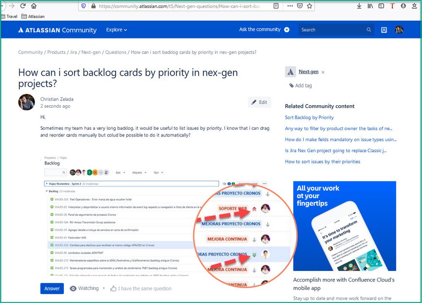Viewport: 422px width, 303px height.
Task: Click the thumbs up icon
Action: (x=113, y=289)
